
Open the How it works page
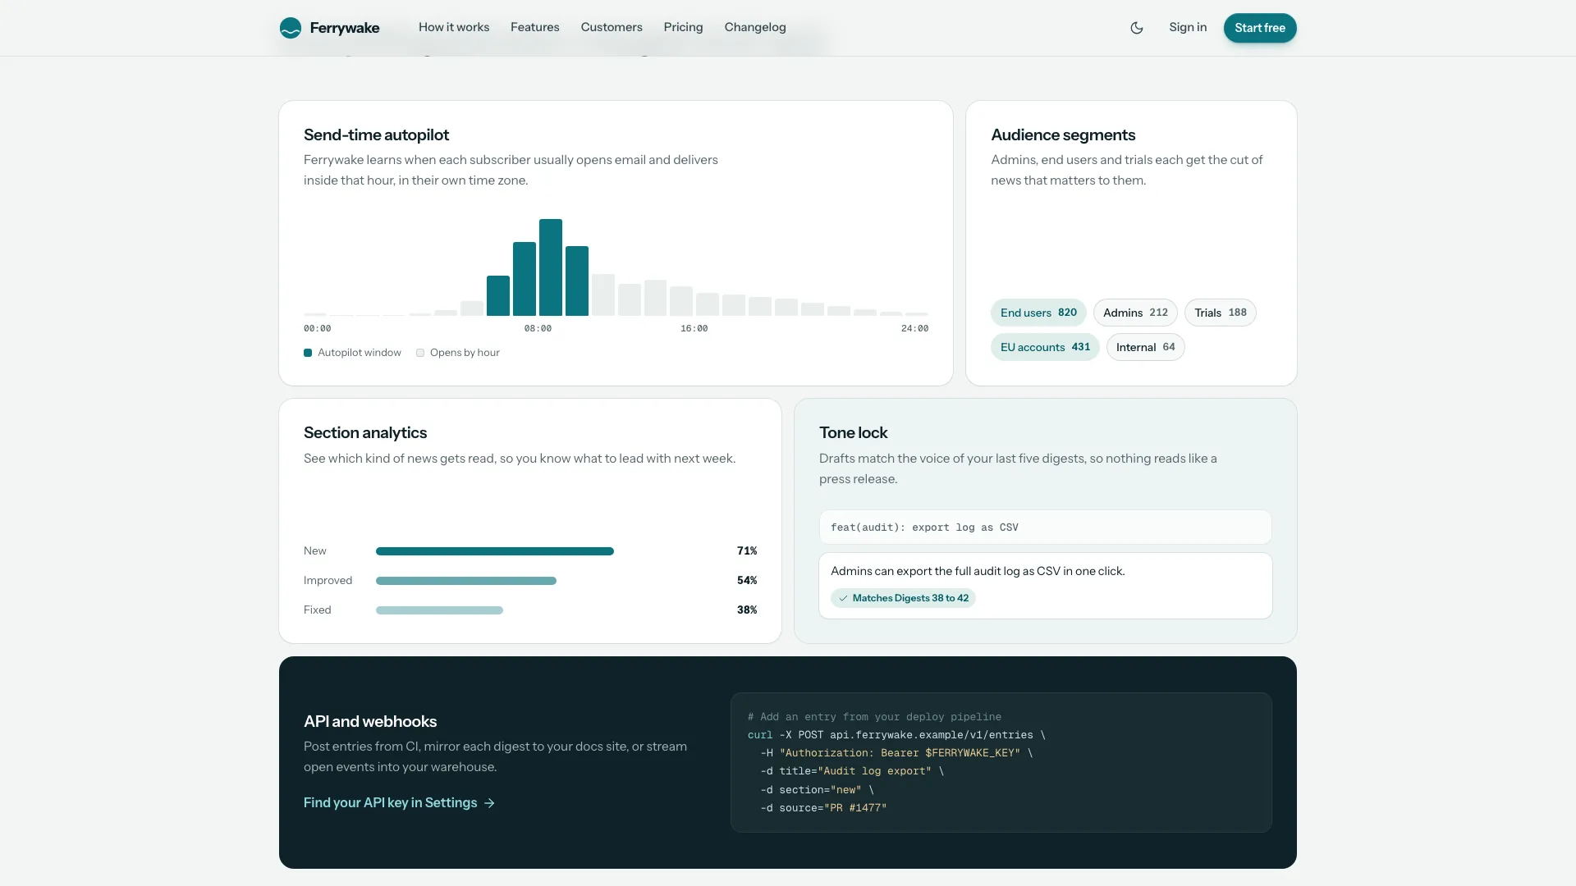[454, 27]
